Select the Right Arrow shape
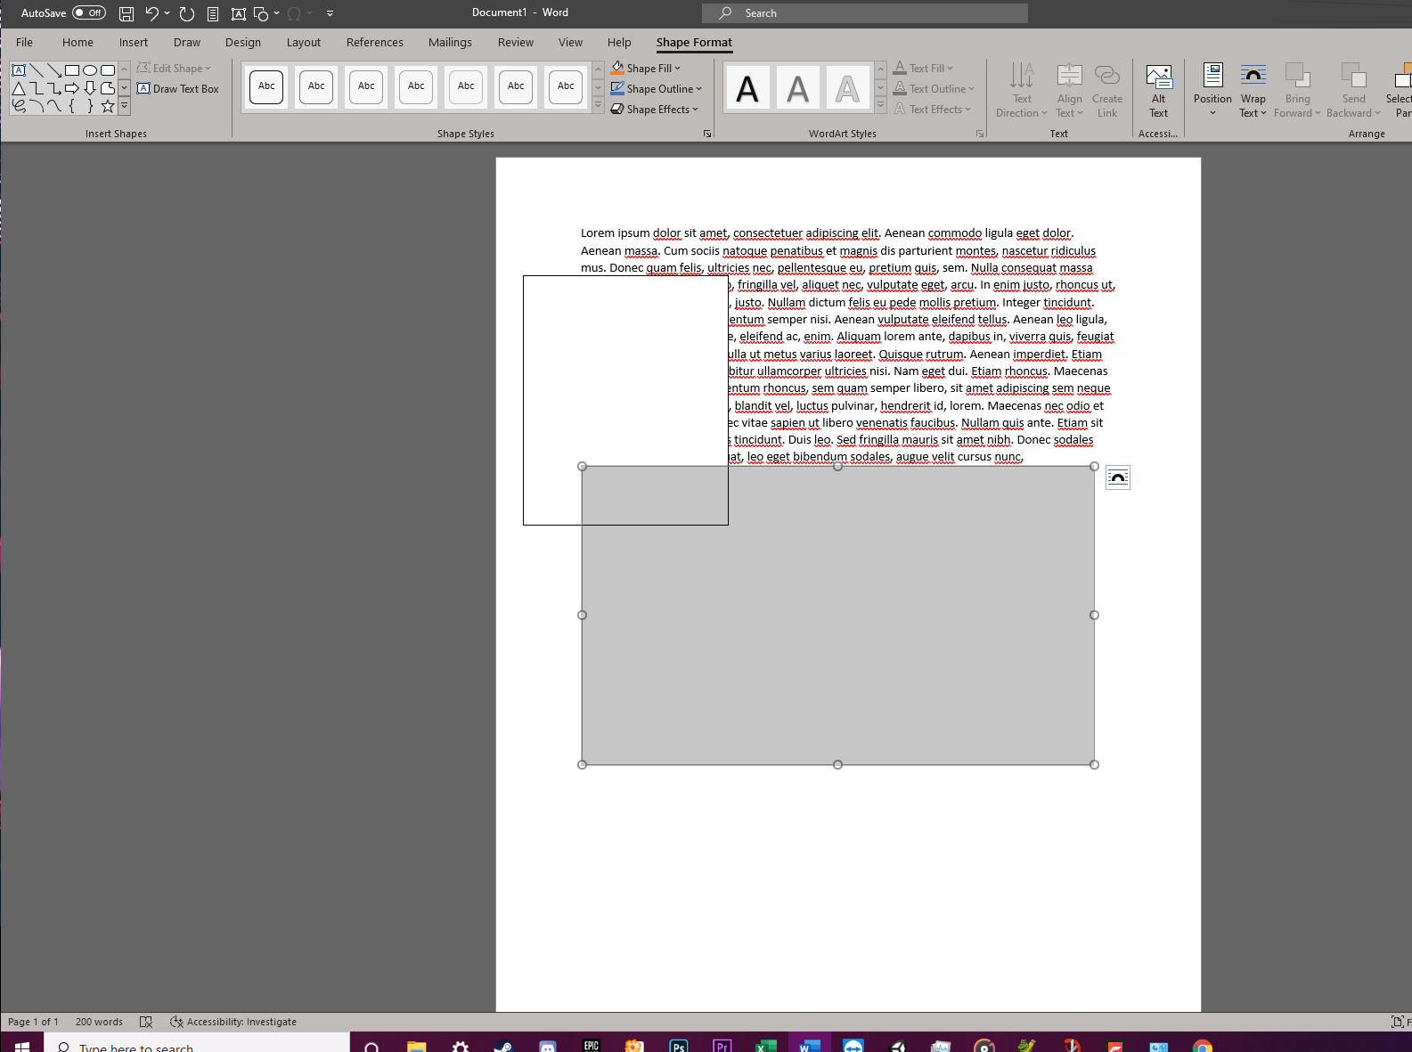The width and height of the screenshot is (1412, 1052). pos(72,88)
